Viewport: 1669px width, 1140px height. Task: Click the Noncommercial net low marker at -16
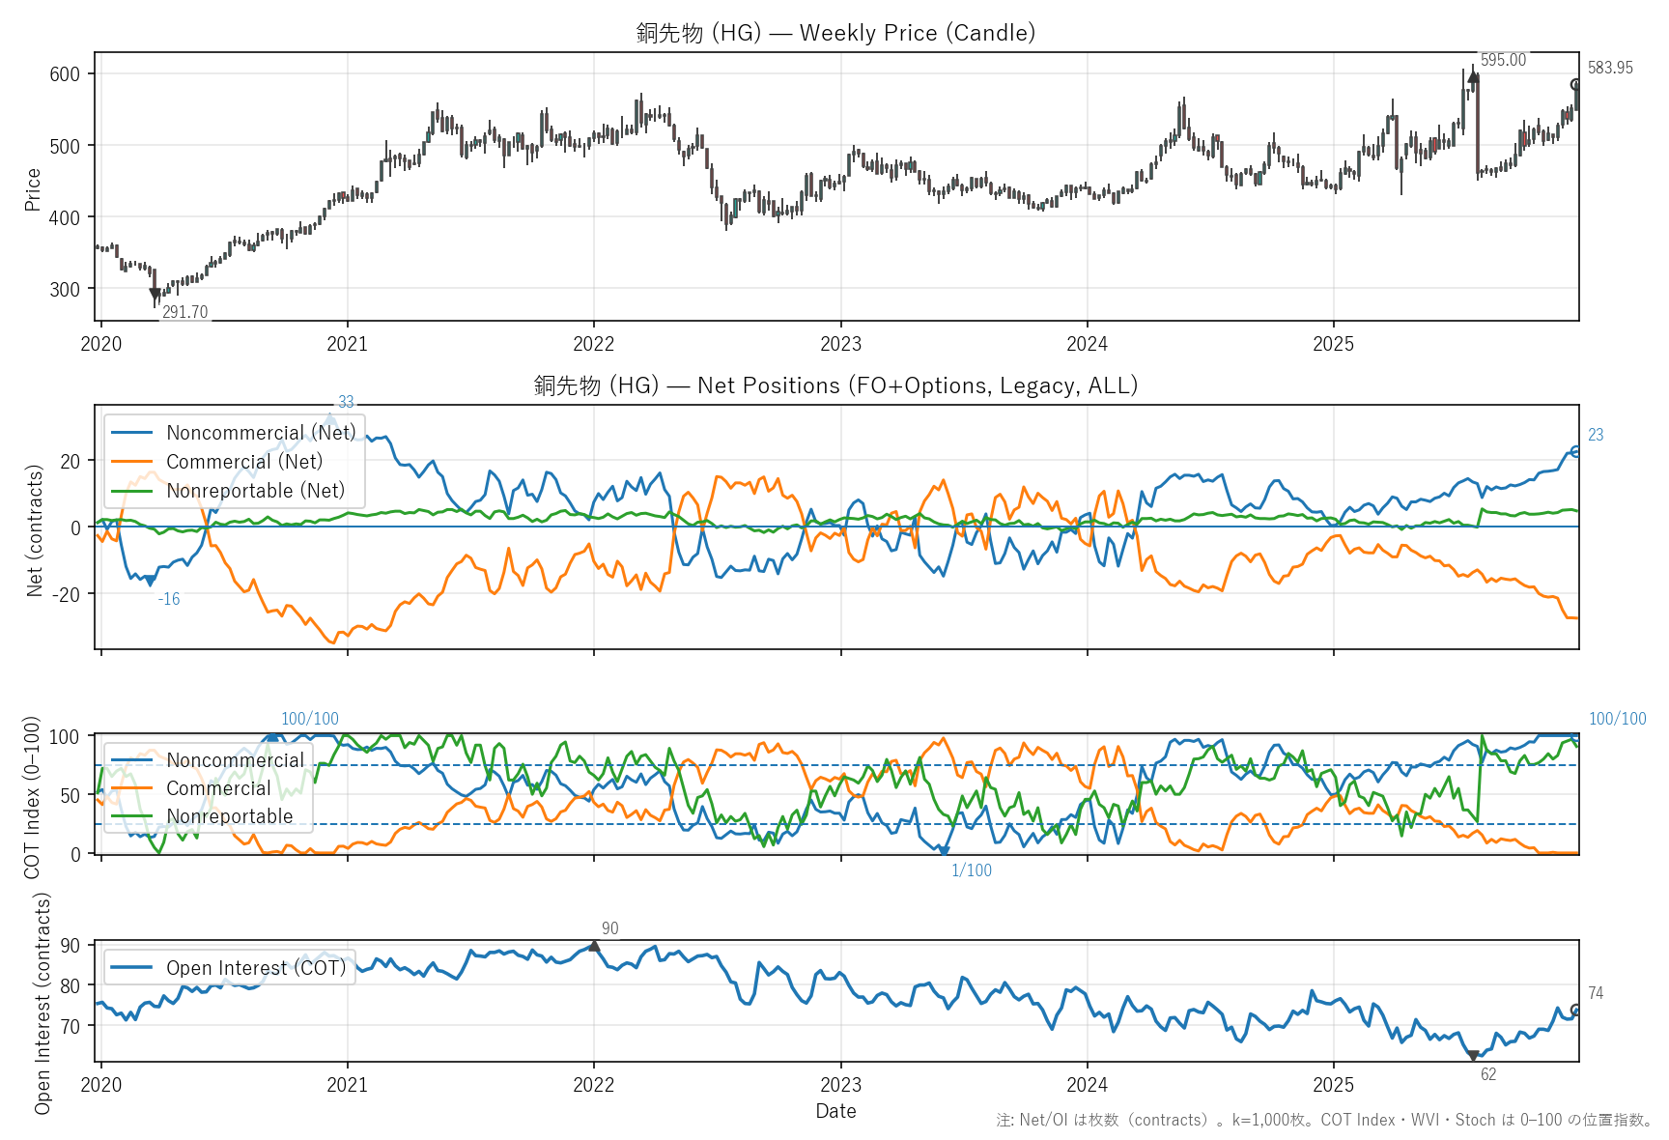(149, 581)
